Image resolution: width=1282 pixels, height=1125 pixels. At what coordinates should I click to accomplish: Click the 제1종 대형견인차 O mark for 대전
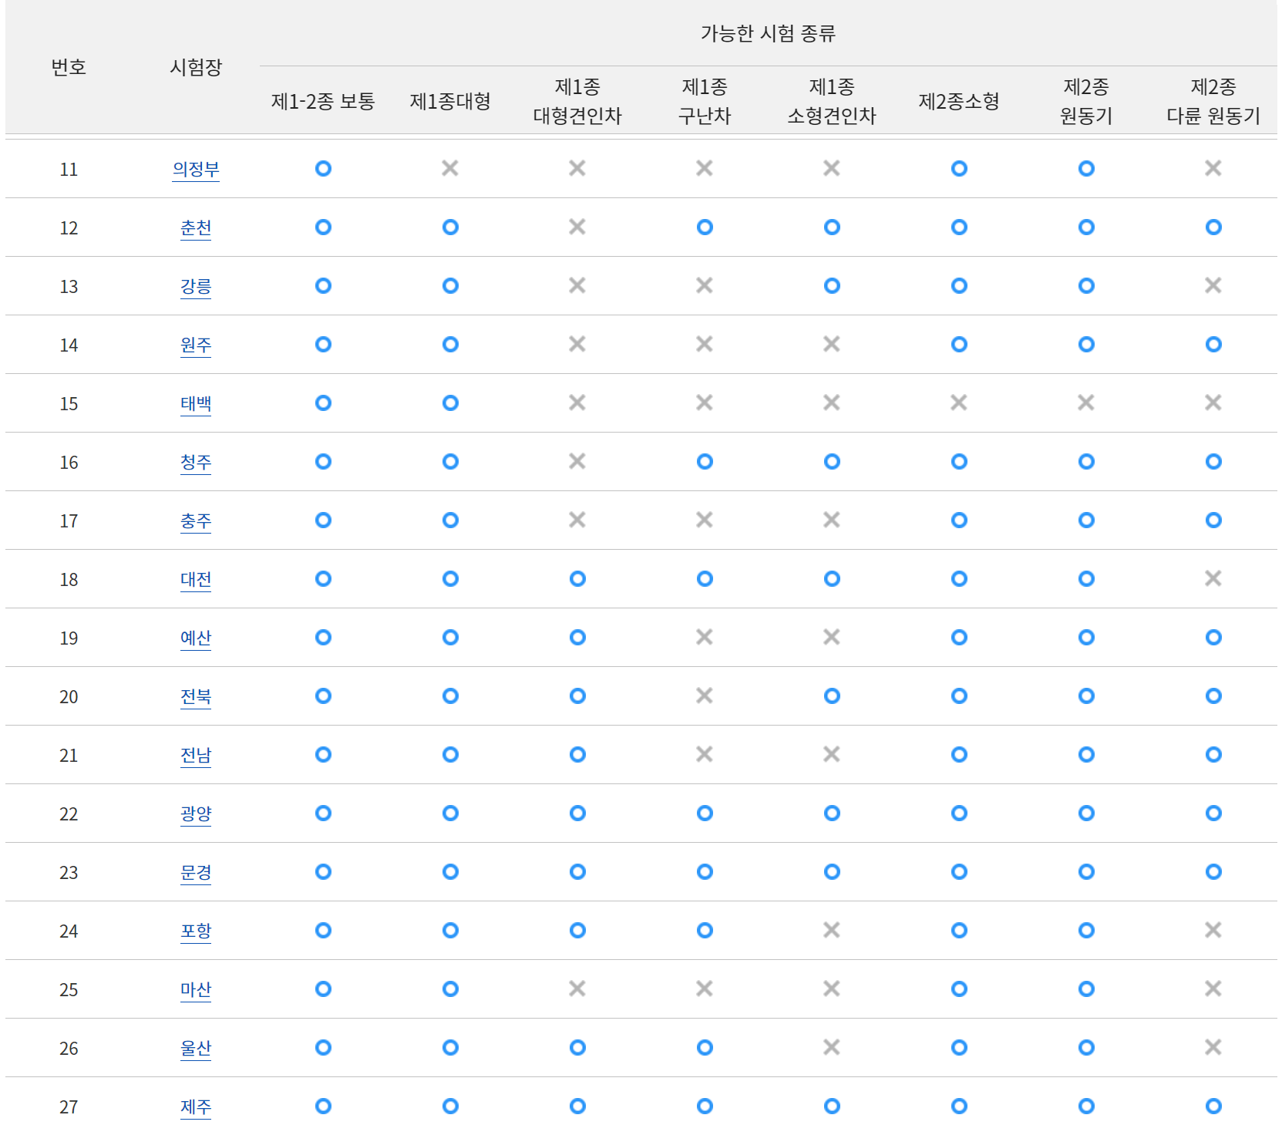pyautogui.click(x=577, y=578)
